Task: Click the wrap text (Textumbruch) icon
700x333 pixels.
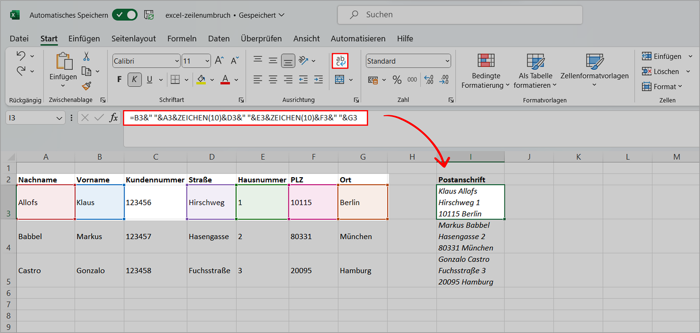Action: [340, 61]
